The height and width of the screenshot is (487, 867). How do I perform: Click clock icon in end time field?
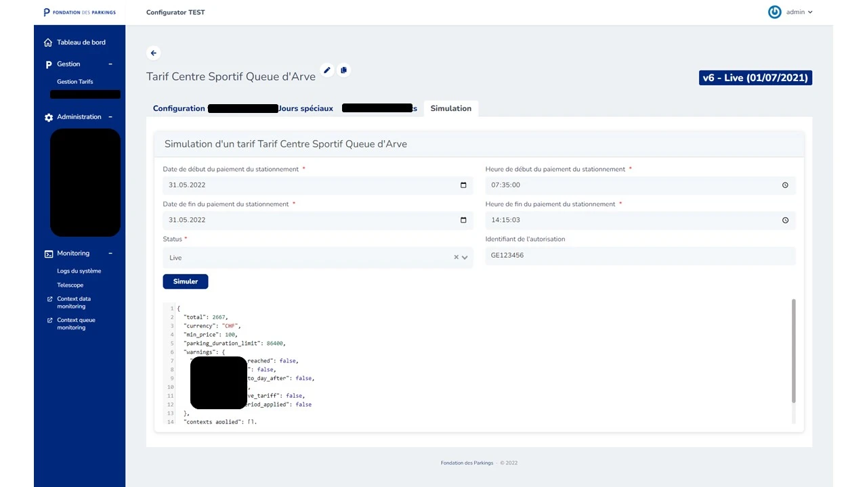[785, 220]
